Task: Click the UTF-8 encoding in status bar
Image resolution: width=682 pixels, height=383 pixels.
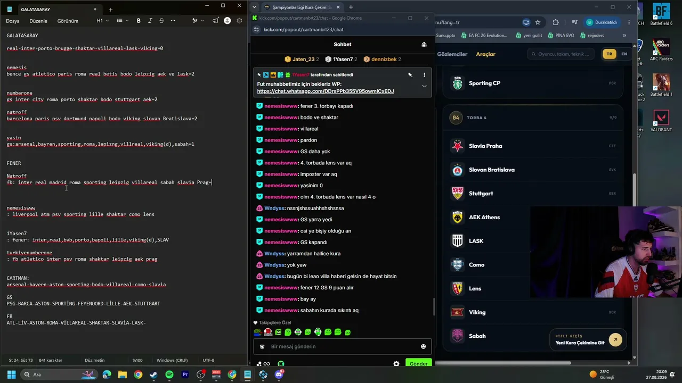Action: pos(208,360)
